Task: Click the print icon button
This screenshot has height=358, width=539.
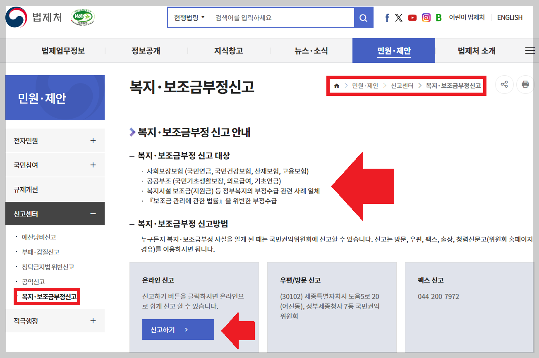Action: (525, 84)
